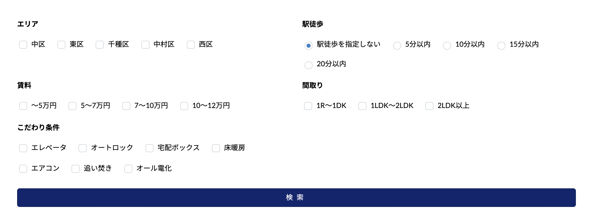
Task: Pick the 15分以内 station walk option
Action: [x=501, y=45]
